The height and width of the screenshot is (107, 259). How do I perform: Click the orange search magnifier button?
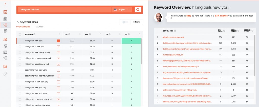[x=138, y=10]
